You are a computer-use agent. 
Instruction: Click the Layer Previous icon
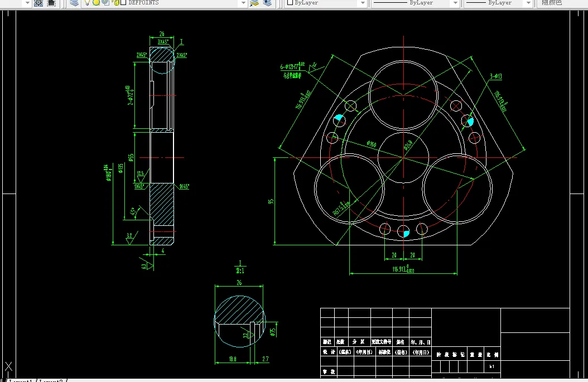pos(267,3)
